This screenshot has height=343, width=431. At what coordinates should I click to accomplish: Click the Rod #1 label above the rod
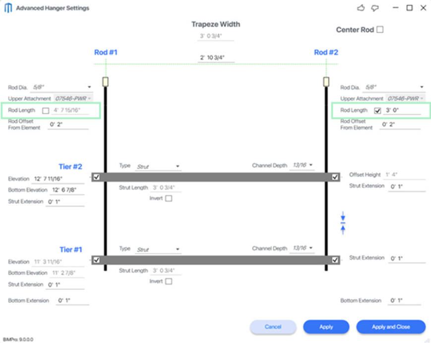(106, 52)
